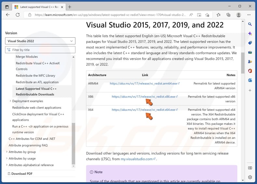257x184 pixels.
Task: Open Tools briefcase sidebar icon
Action: pos(250,52)
